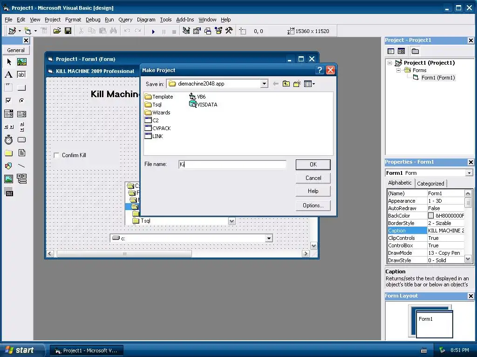Select the Line control tool
Viewport: 477px width, 357px height.
pyautogui.click(x=21, y=166)
